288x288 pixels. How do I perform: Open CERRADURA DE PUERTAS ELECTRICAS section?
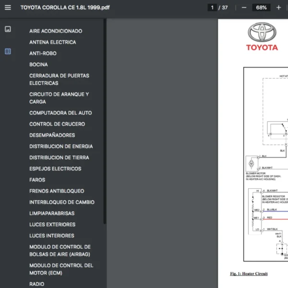pos(59,79)
